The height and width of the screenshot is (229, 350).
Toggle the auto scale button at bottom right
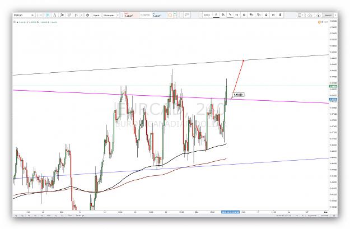coord(324,216)
